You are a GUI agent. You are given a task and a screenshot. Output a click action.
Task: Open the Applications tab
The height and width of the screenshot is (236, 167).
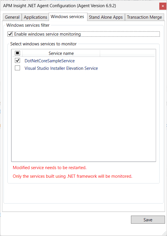(x=35, y=17)
